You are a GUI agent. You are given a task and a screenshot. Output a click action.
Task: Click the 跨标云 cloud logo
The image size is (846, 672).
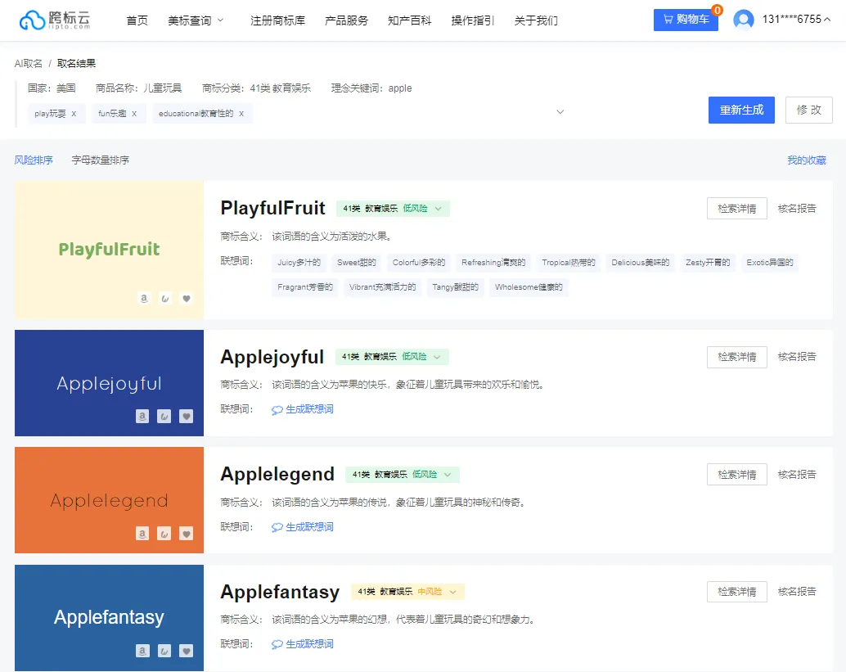click(x=55, y=20)
